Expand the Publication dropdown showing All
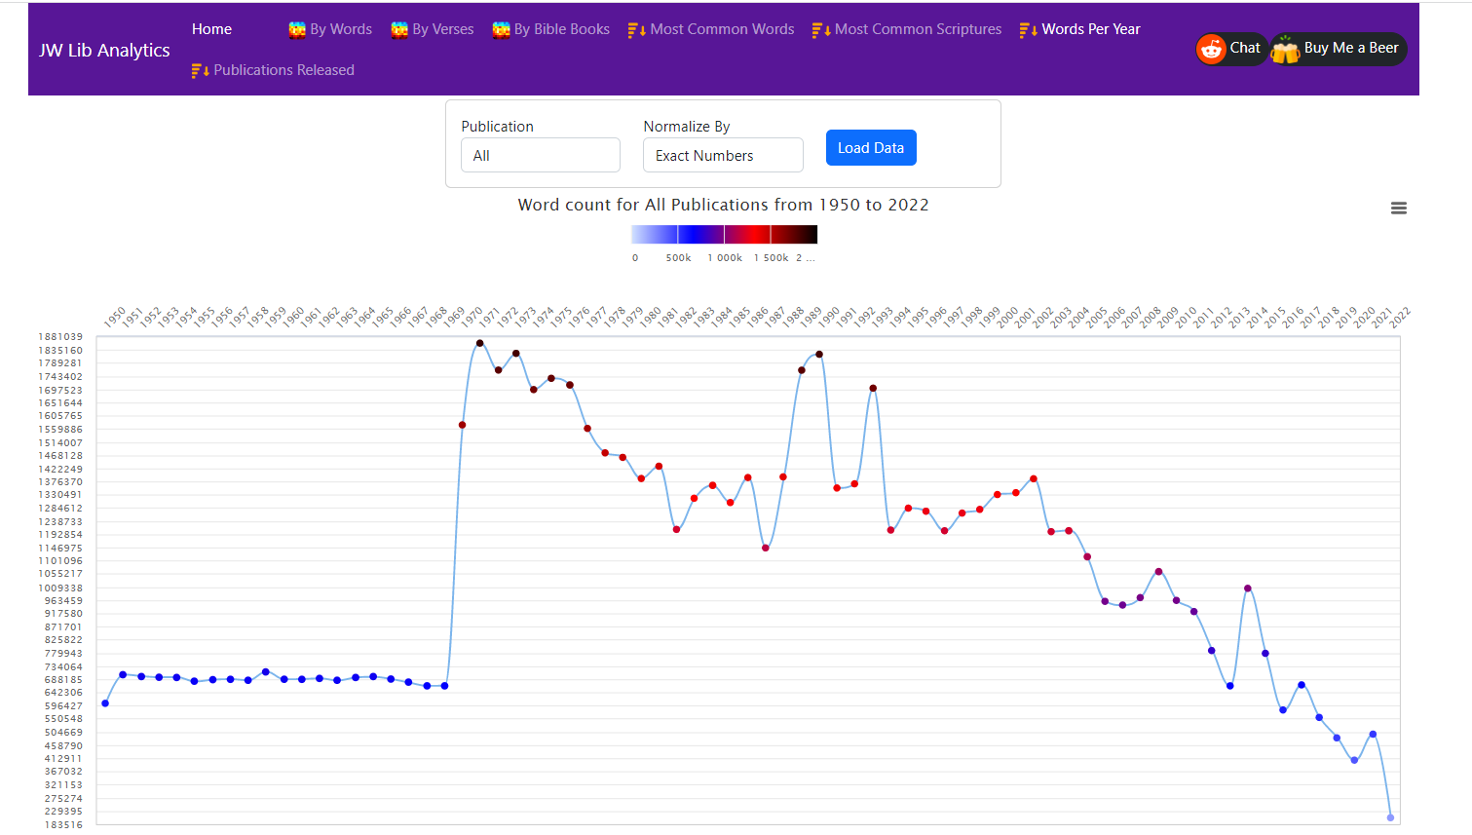This screenshot has height=835, width=1472. pyautogui.click(x=541, y=155)
